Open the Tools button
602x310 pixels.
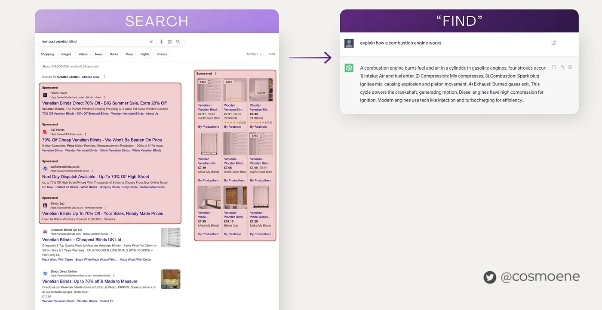[x=272, y=54]
